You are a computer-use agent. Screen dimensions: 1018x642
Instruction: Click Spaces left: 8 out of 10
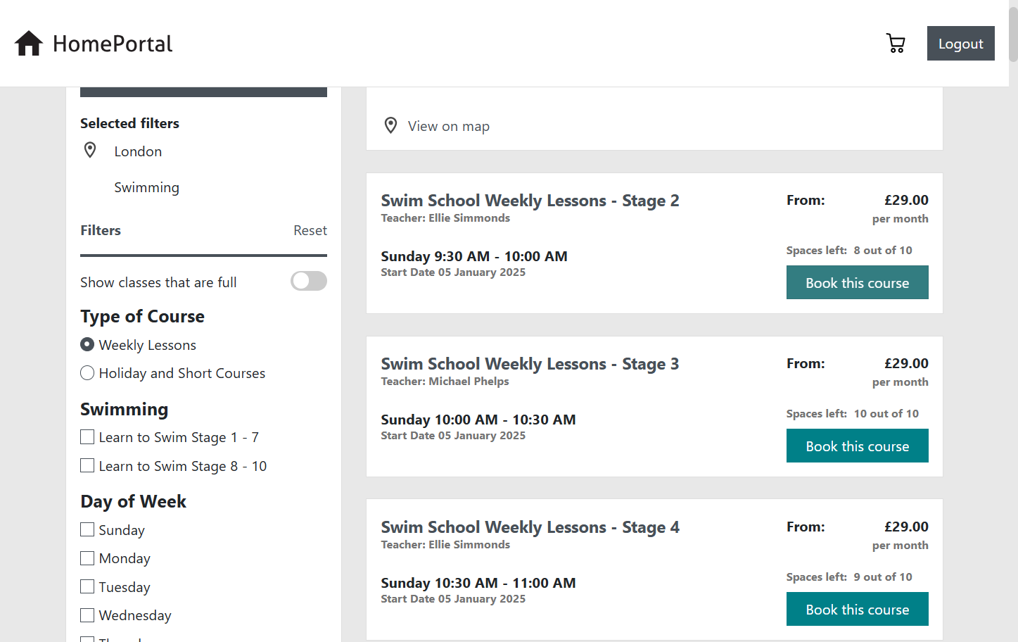click(x=849, y=251)
